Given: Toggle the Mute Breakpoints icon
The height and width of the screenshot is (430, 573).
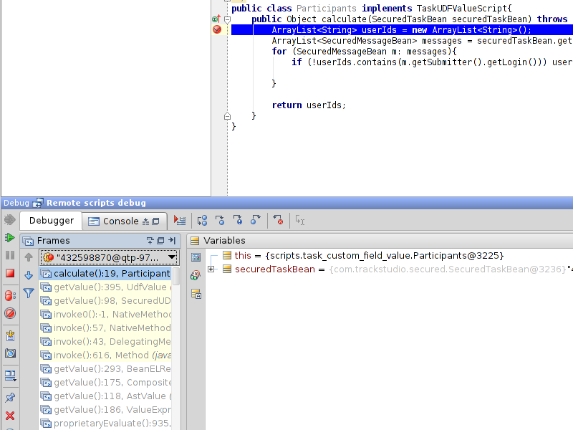Looking at the screenshot, I should pos(10,313).
